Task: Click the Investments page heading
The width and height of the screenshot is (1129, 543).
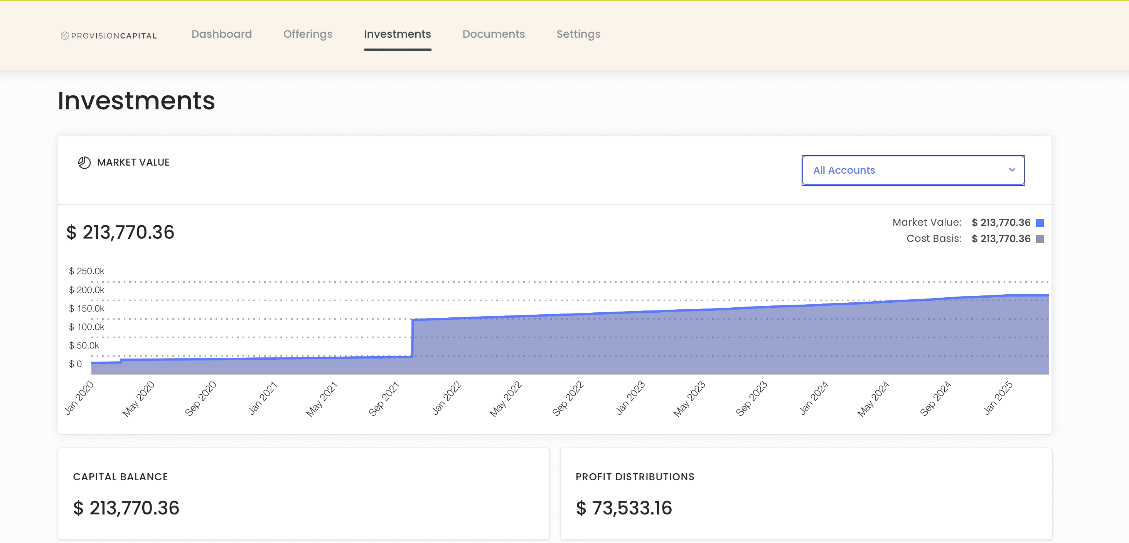Action: (136, 101)
